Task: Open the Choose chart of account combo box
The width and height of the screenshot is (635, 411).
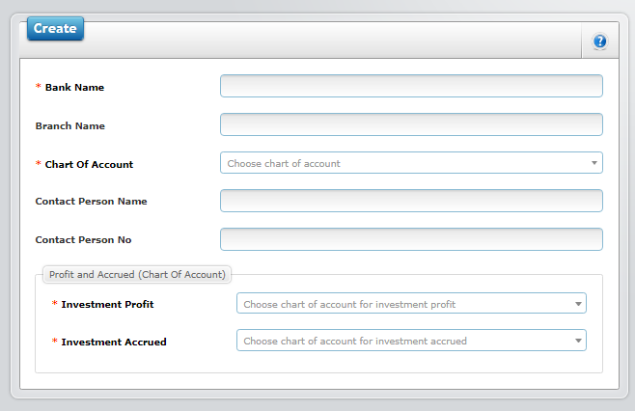Action: pos(411,163)
